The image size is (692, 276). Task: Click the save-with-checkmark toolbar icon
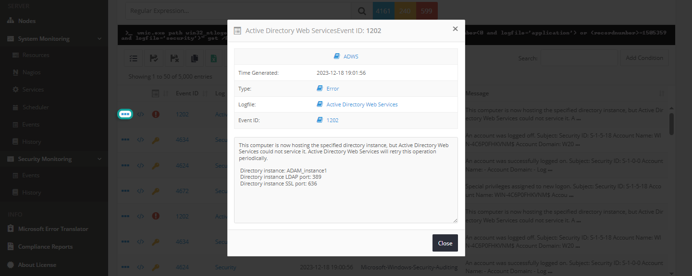point(154,58)
